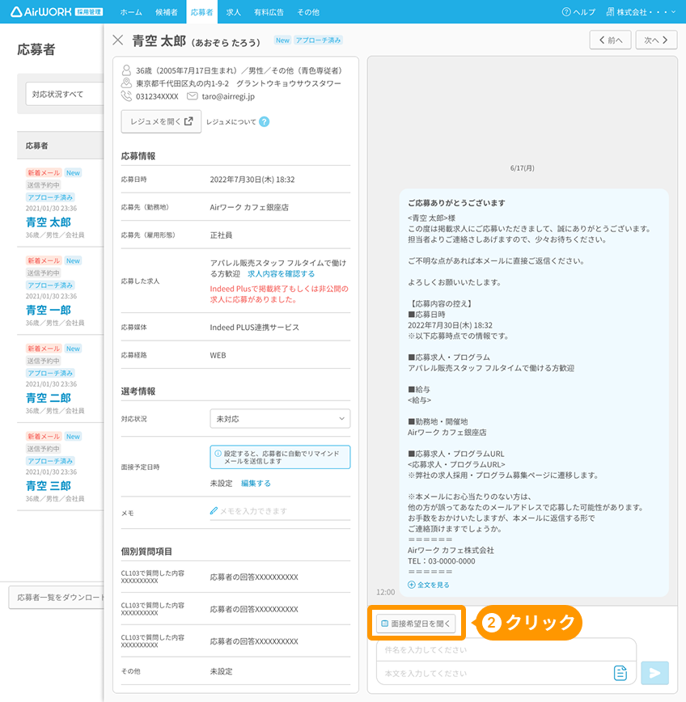Select applicant 青空 一郎 in list

[49, 310]
